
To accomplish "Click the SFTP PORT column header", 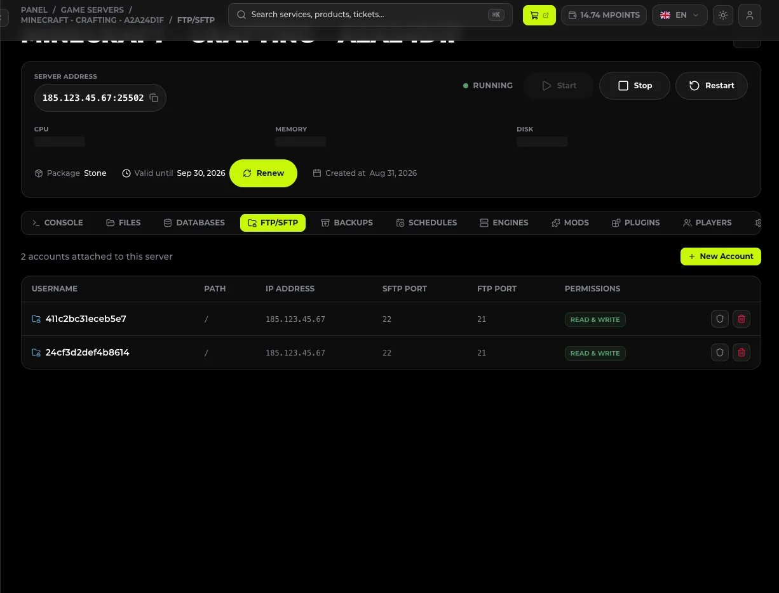I will coord(405,289).
